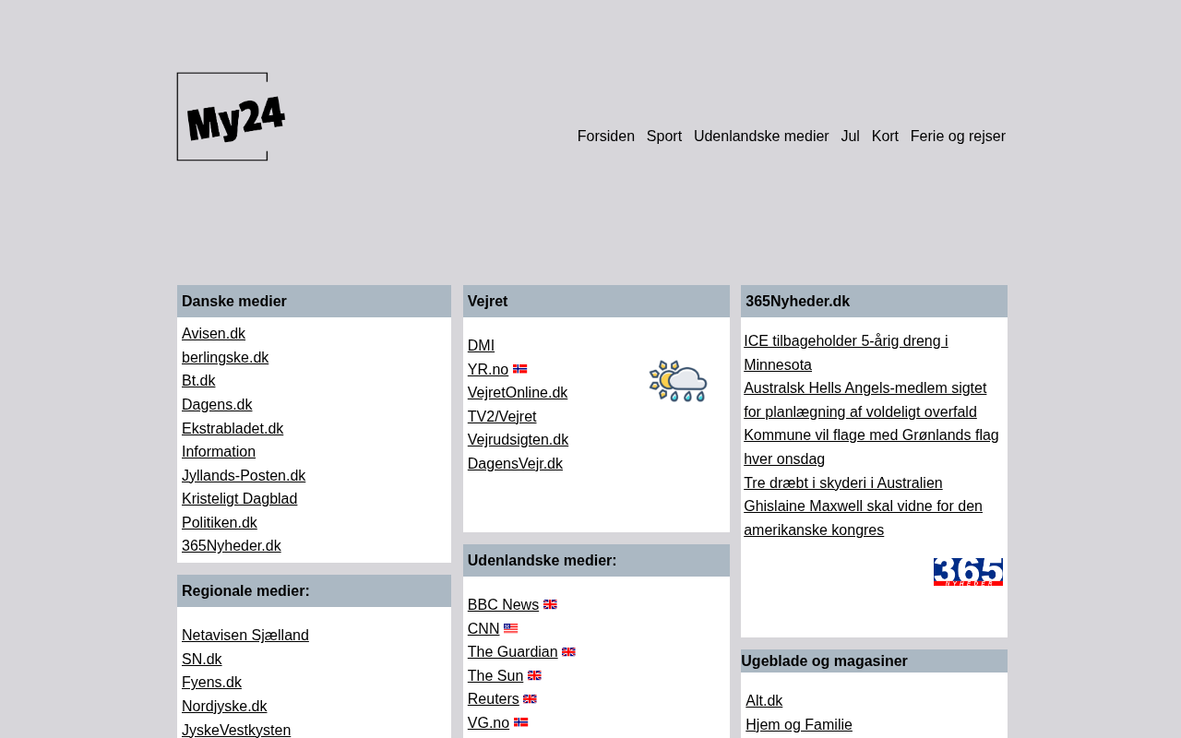1181x738 pixels.
Task: Click the Norwegian flag beside VG.no
Action: coord(521,722)
